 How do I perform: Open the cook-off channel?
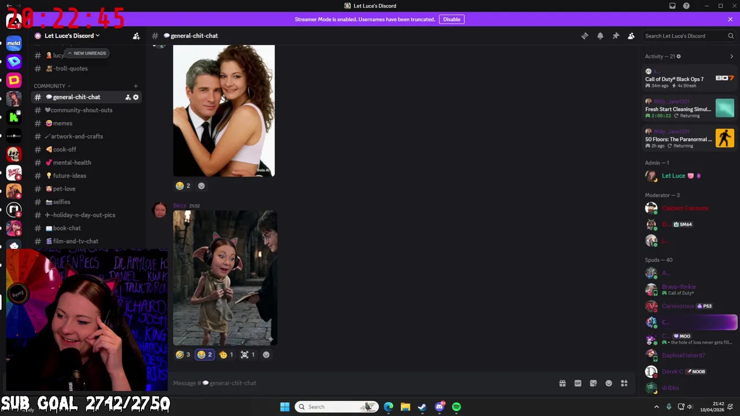click(86, 149)
